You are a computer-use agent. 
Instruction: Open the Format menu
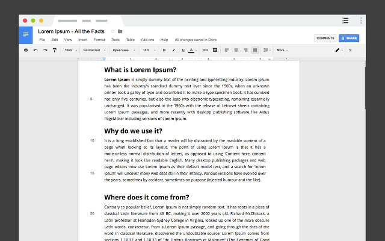click(99, 40)
